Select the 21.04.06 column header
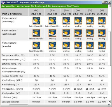This screenshot has height=107, width=112. [36, 12]
